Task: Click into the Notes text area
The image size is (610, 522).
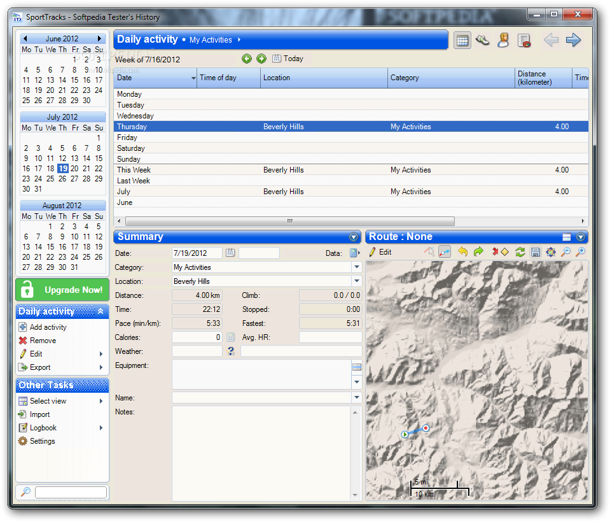Action: coord(261,453)
